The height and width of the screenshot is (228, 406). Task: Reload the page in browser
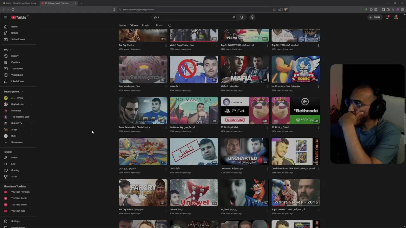(13, 9)
